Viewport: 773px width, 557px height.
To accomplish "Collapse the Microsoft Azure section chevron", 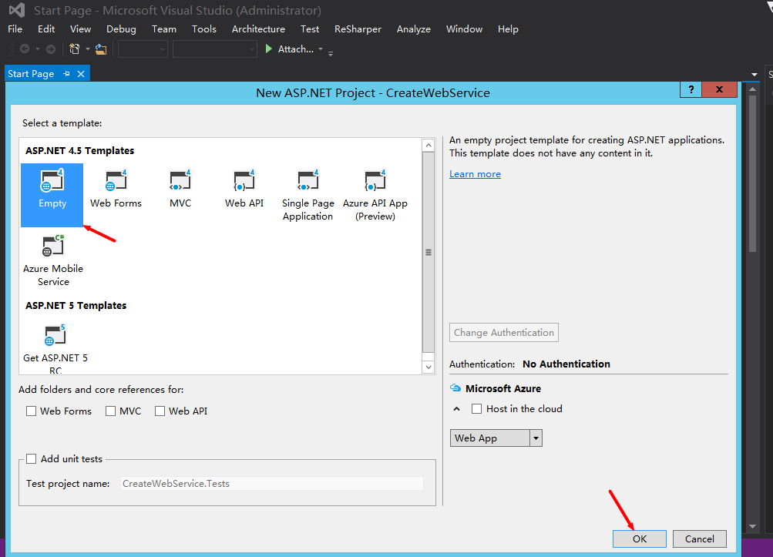I will 456,409.
